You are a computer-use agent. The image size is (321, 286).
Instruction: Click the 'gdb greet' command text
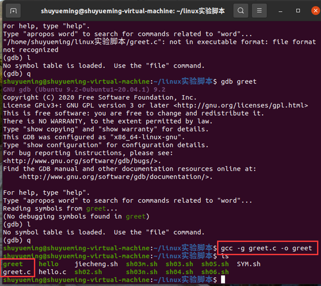[x=239, y=81]
